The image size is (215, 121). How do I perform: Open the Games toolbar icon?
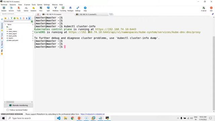26,9
